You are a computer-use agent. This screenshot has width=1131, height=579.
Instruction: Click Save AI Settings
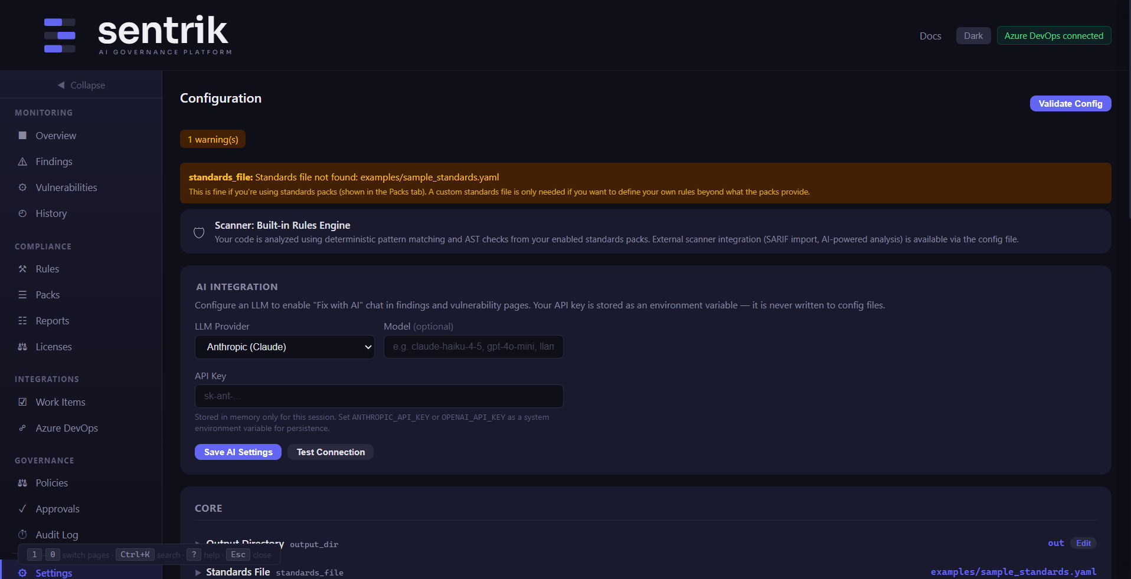point(238,452)
